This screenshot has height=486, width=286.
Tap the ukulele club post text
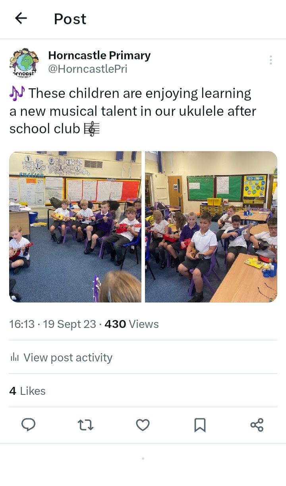pyautogui.click(x=133, y=111)
